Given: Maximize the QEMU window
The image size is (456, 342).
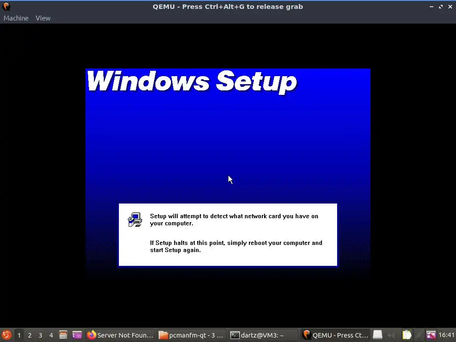Looking at the screenshot, I should pos(440,6).
